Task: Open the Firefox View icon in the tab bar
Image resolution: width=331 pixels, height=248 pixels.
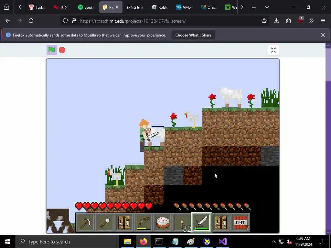Action: pyautogui.click(x=6, y=7)
